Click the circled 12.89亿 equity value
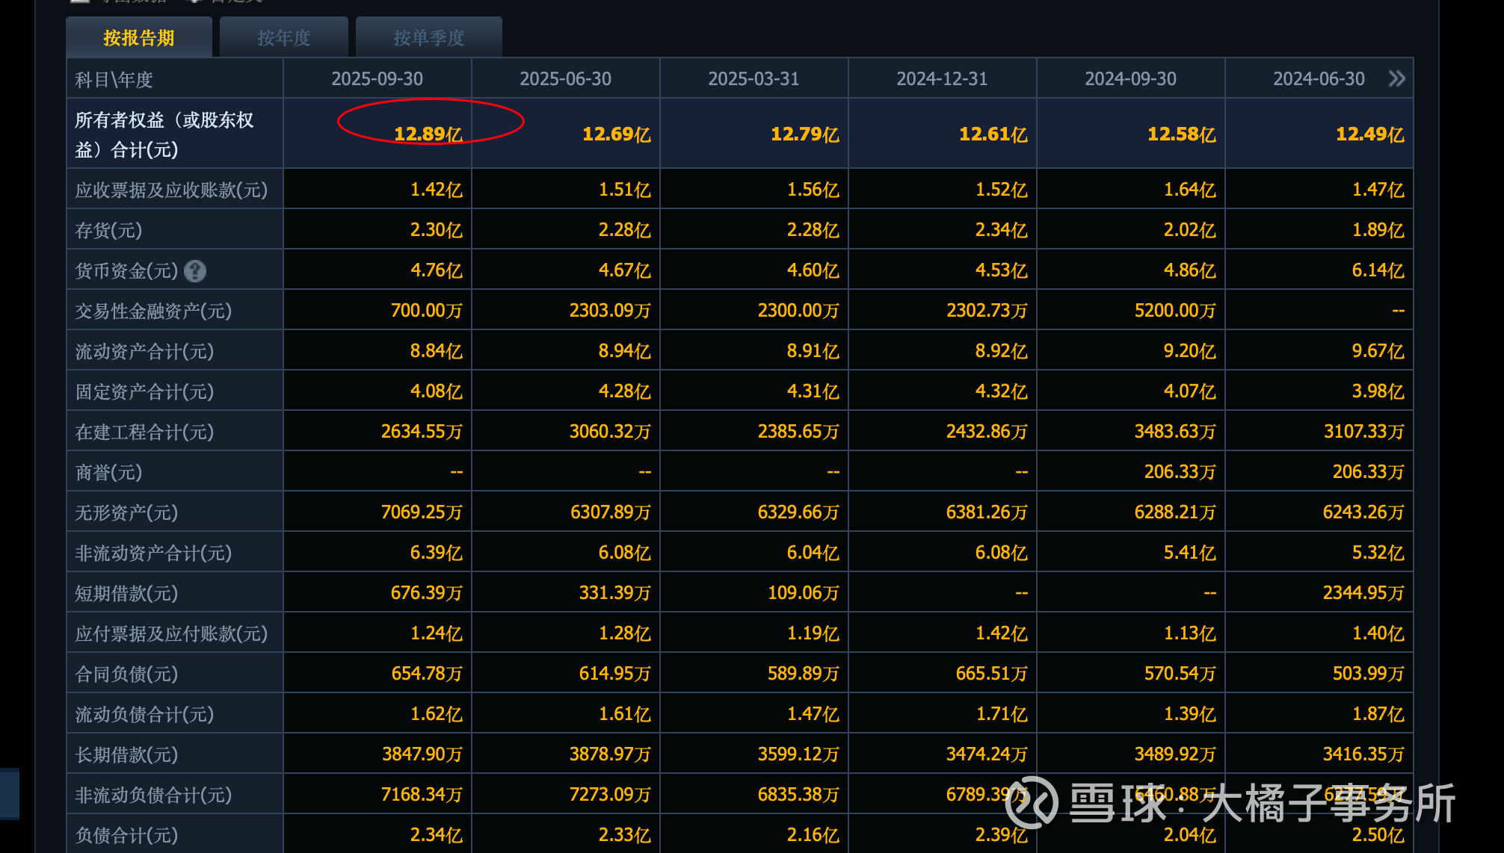Viewport: 1504px width, 853px height. click(x=428, y=134)
